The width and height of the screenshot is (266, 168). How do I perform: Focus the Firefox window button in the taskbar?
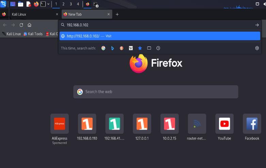(88, 4)
